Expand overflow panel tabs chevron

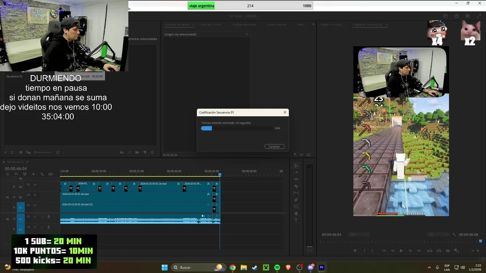[x=314, y=24]
